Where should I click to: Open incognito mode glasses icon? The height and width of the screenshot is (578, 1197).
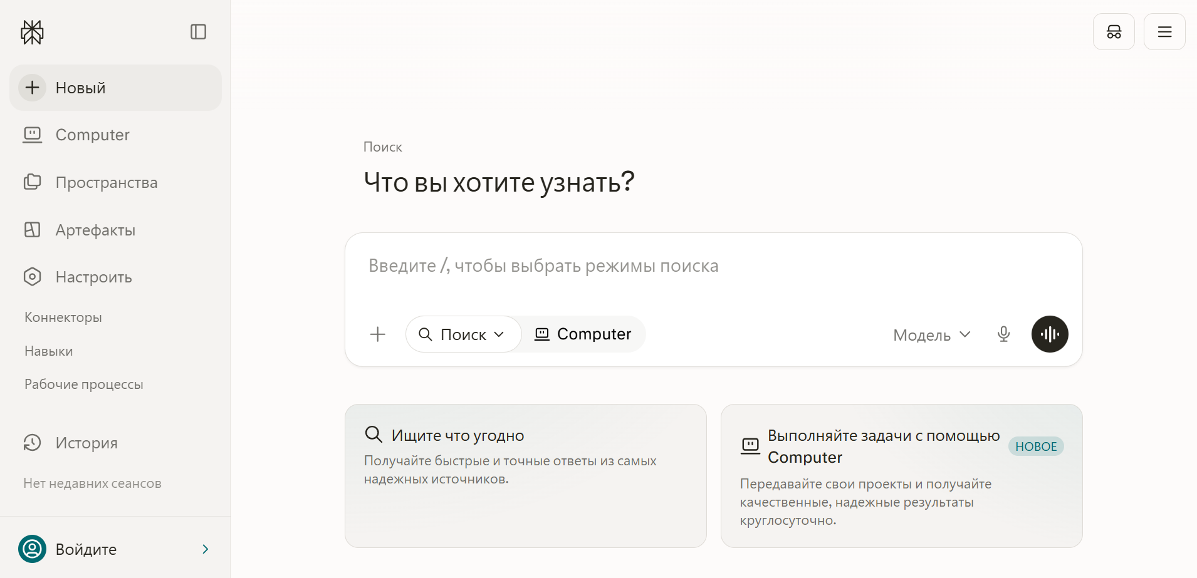(x=1114, y=32)
